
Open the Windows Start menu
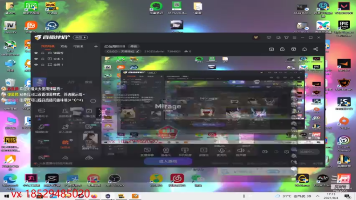click(6, 196)
